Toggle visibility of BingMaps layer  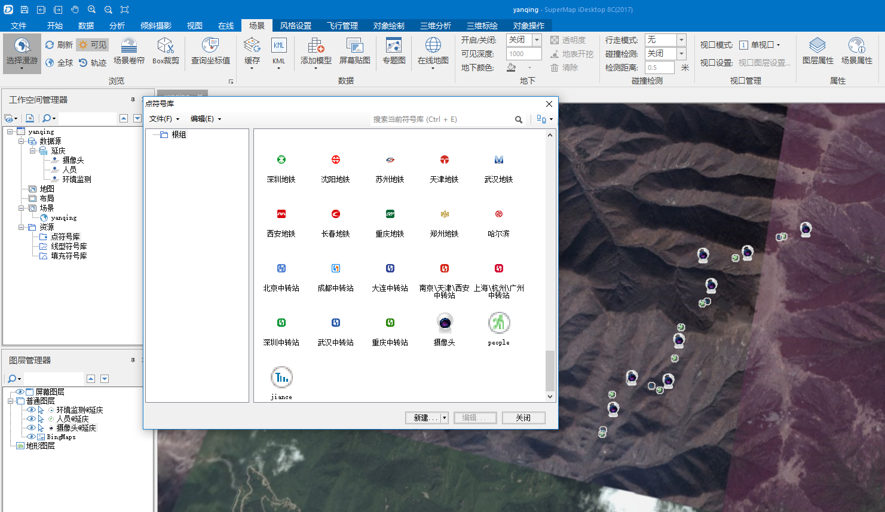coord(31,437)
